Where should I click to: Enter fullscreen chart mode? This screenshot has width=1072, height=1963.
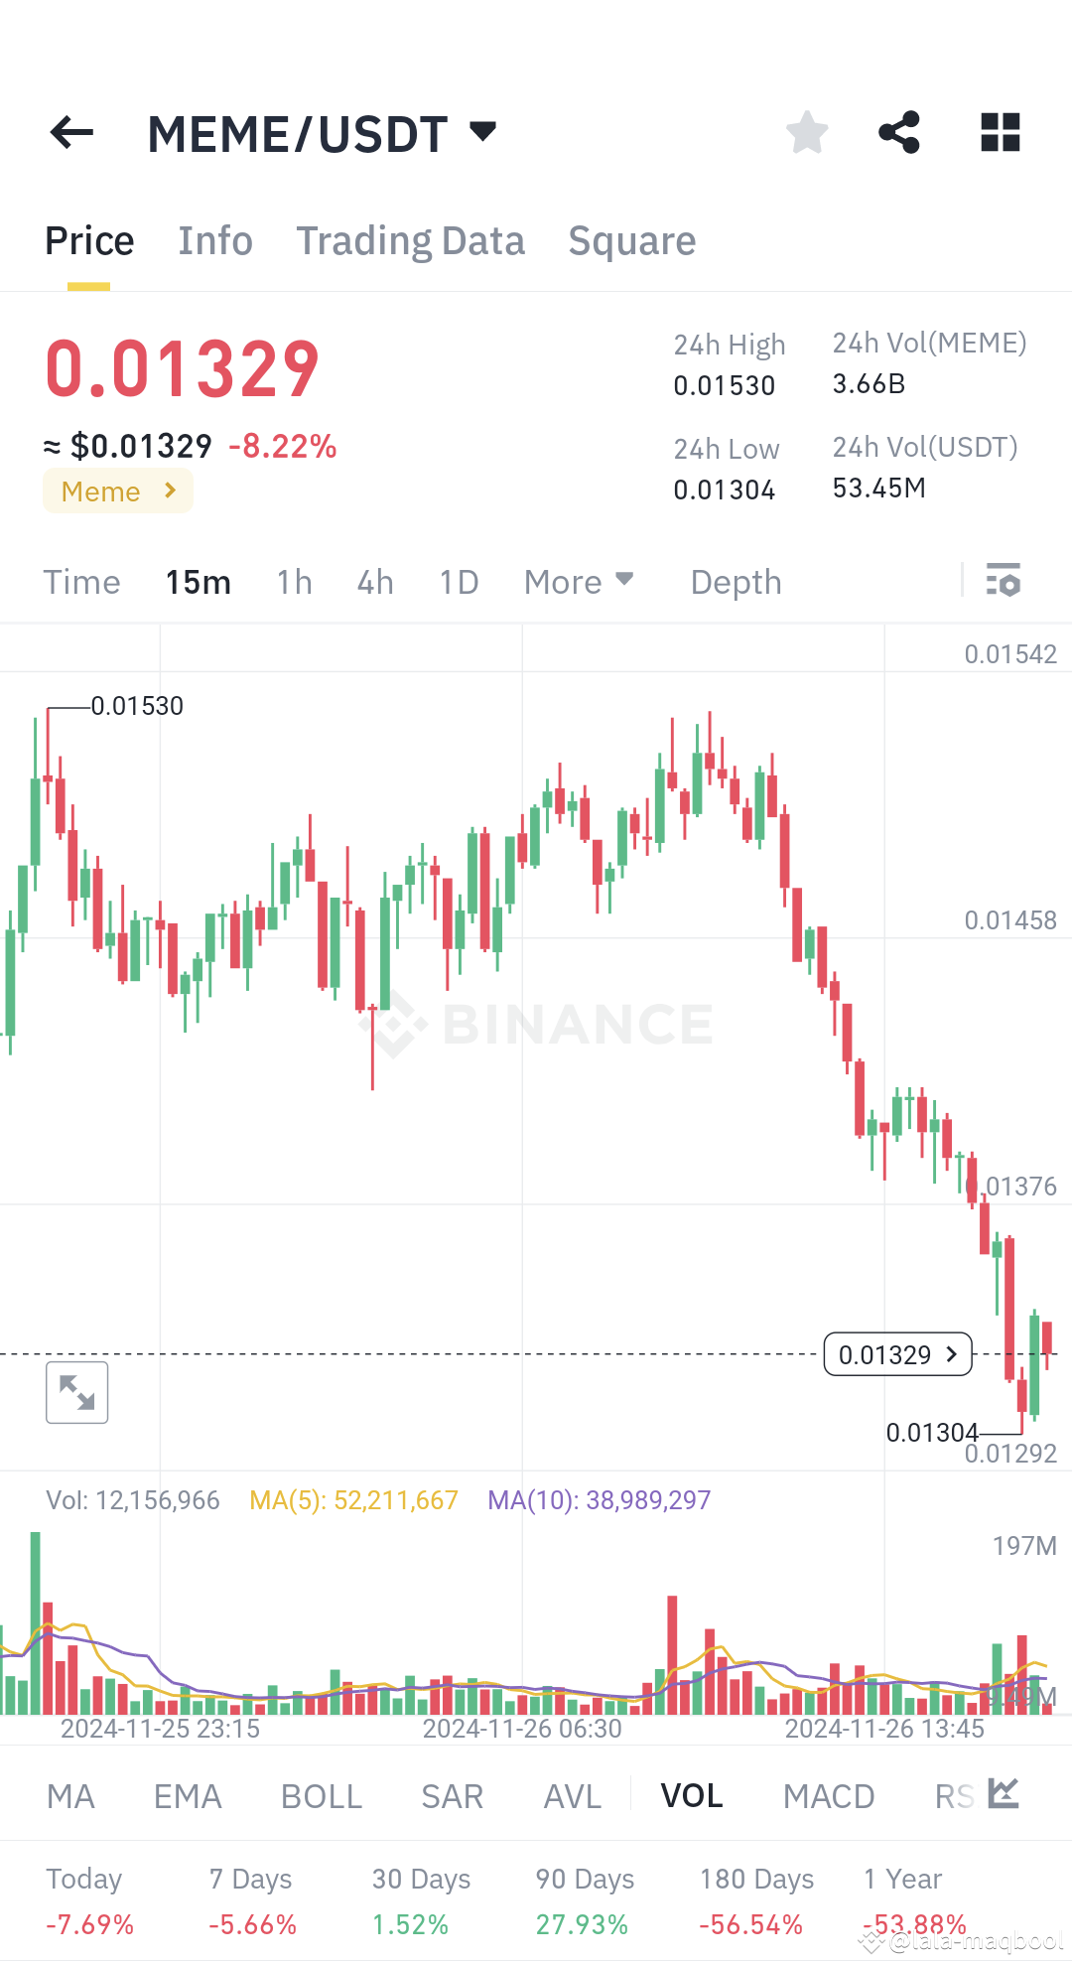click(76, 1393)
